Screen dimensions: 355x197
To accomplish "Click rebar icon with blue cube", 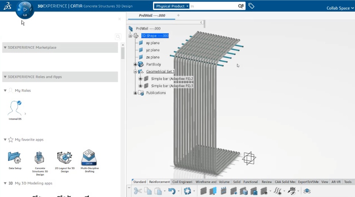I will (x=244, y=191).
